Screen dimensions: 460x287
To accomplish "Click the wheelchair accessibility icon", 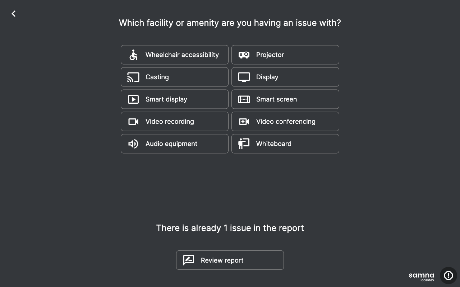I will click(133, 55).
